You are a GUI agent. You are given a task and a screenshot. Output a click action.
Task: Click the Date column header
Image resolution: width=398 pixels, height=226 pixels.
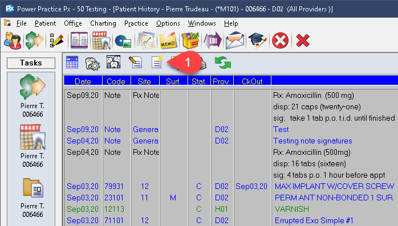[x=83, y=81]
